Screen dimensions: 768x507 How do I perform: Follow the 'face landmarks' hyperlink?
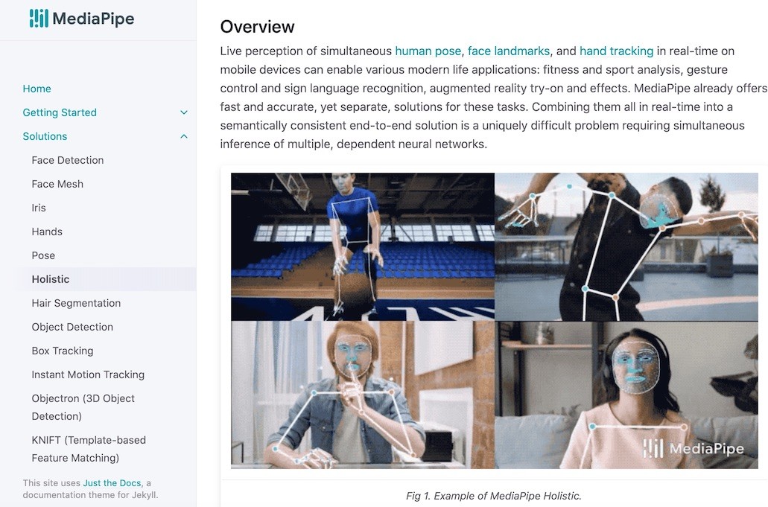[509, 51]
